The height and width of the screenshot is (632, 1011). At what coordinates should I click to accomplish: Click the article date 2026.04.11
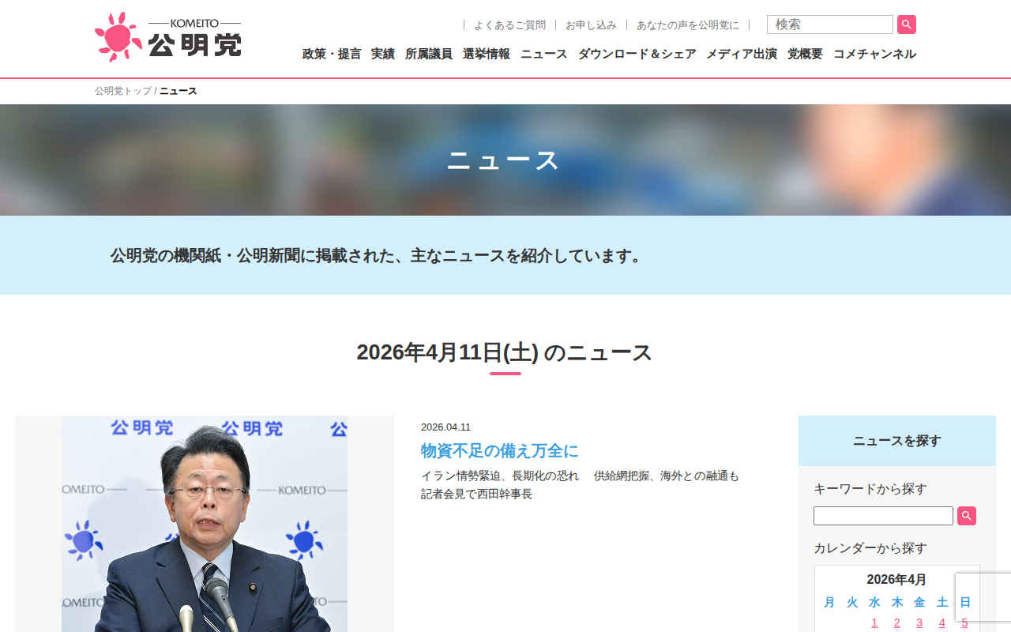point(445,427)
